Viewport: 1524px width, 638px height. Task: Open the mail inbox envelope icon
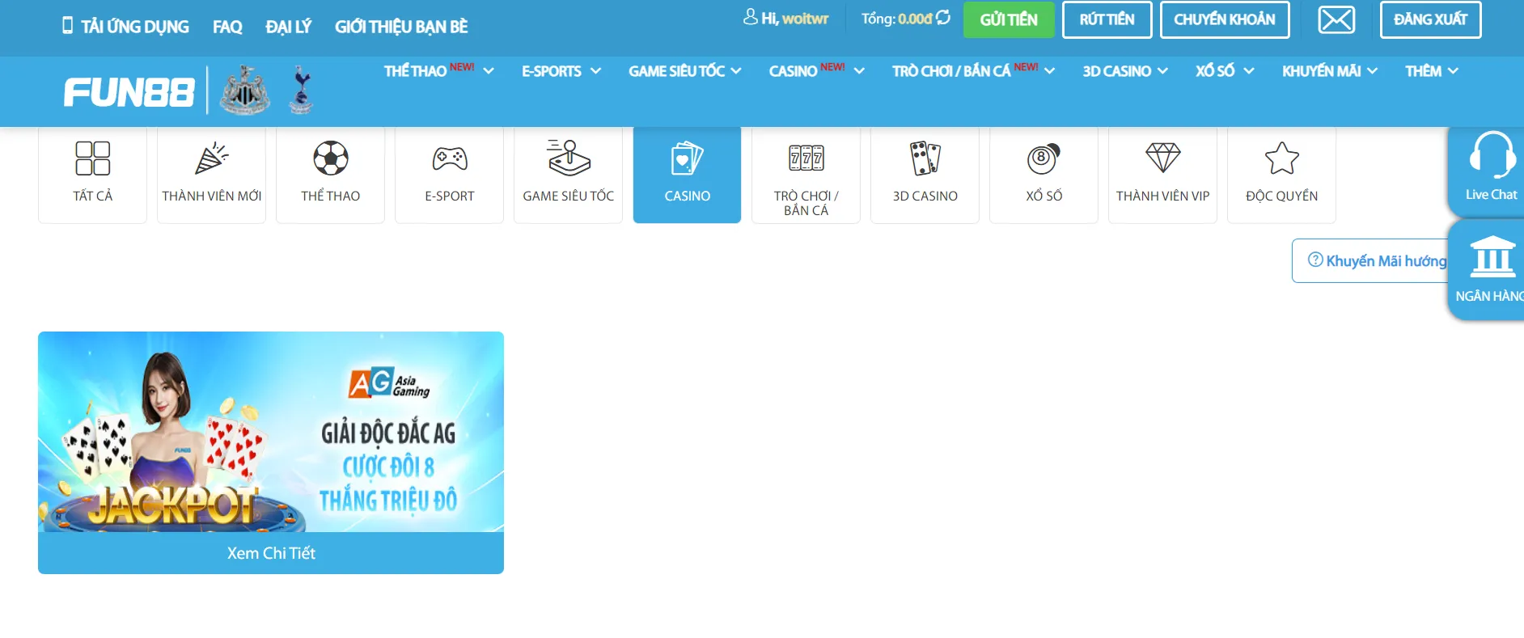[1336, 19]
